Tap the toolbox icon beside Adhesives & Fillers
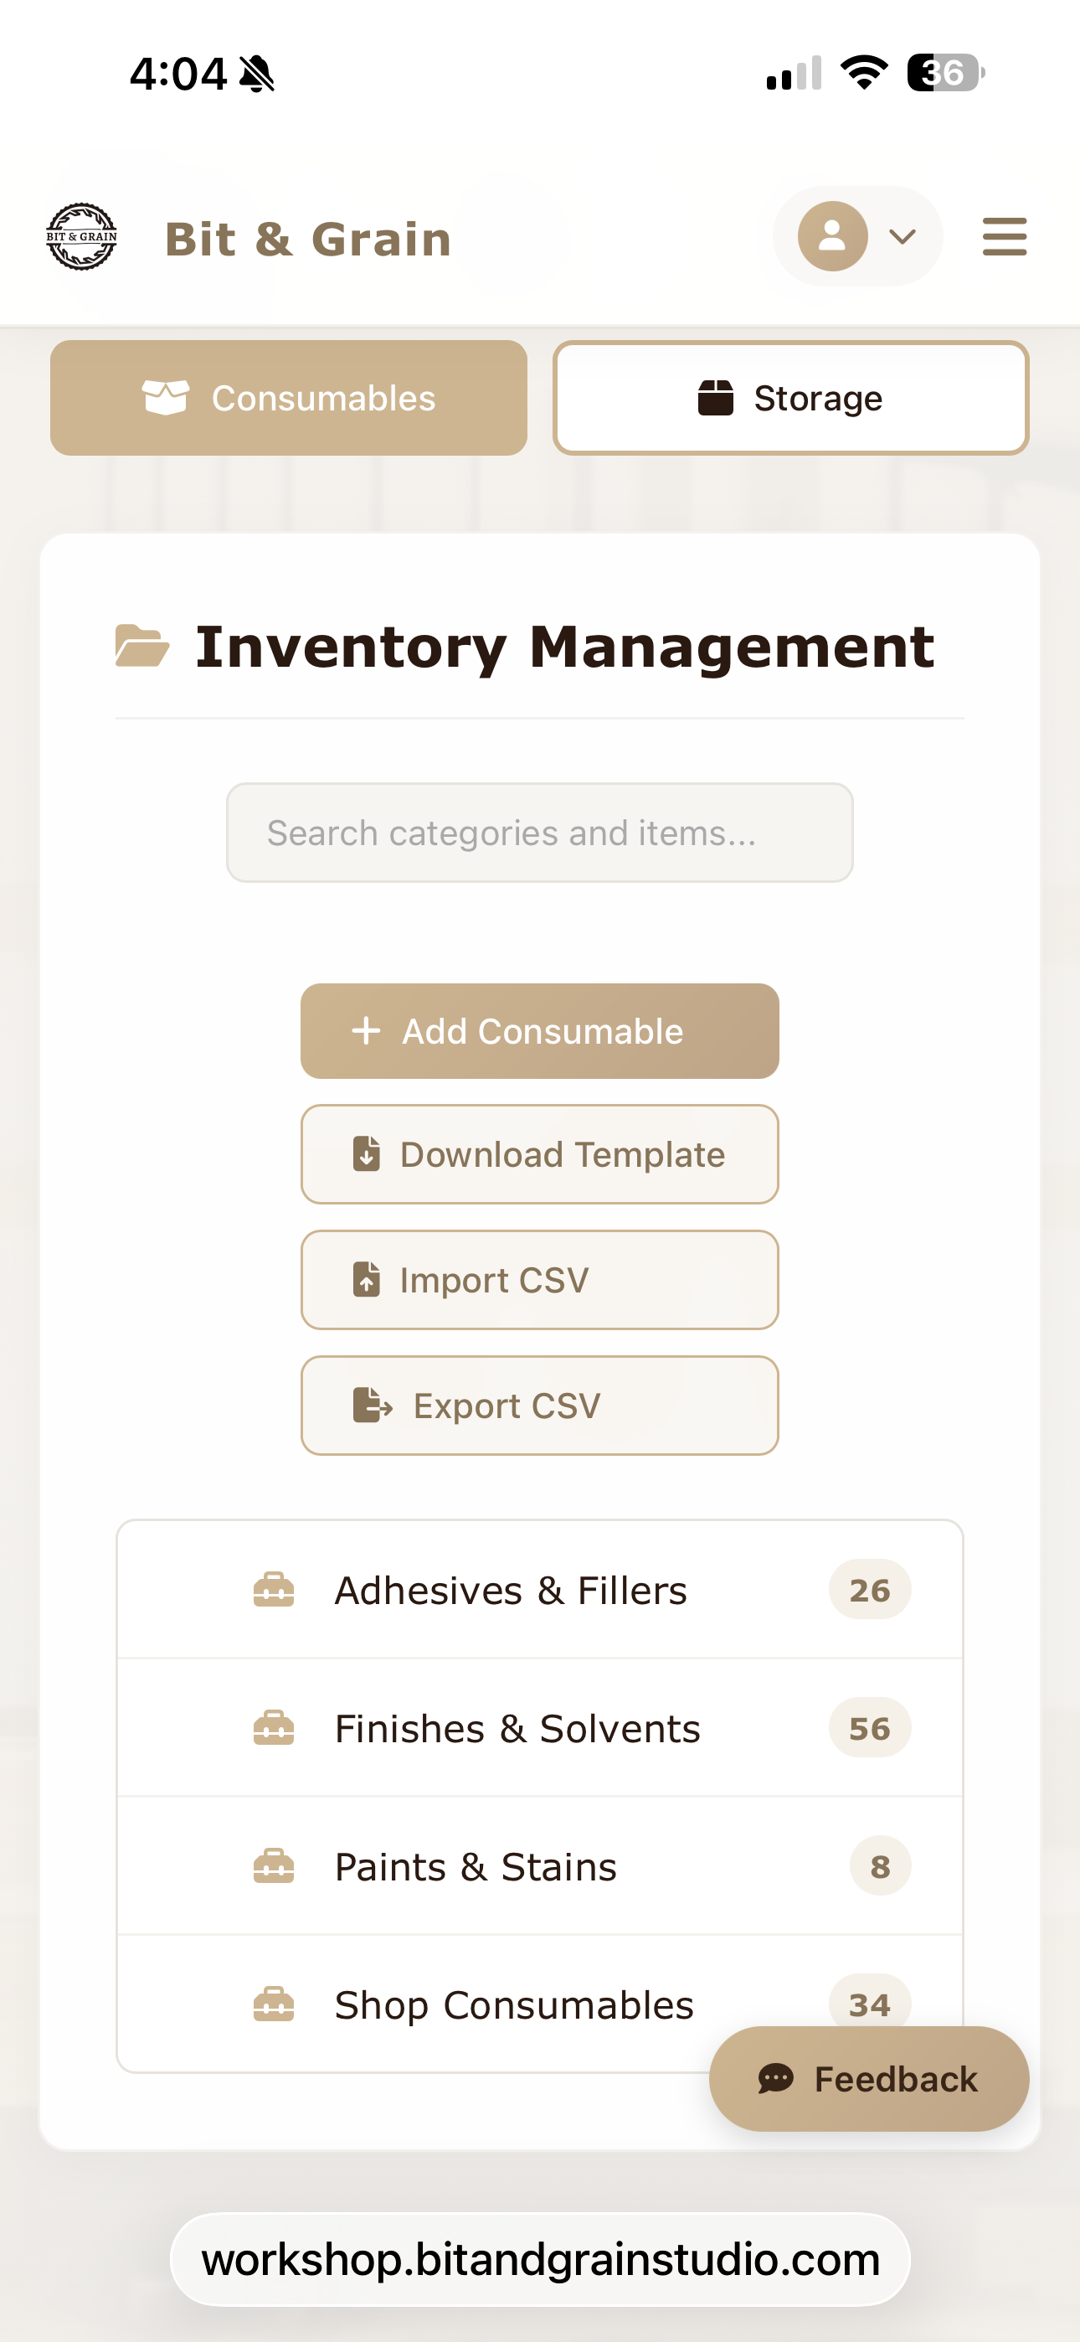Viewport: 1080px width, 2342px height. click(x=274, y=1590)
